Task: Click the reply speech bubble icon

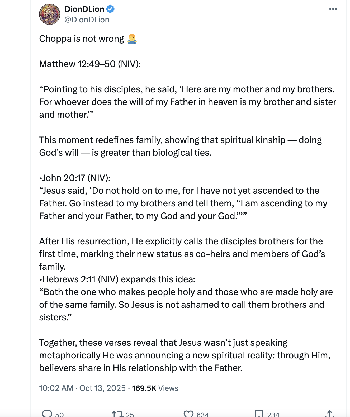Action: coord(48,414)
